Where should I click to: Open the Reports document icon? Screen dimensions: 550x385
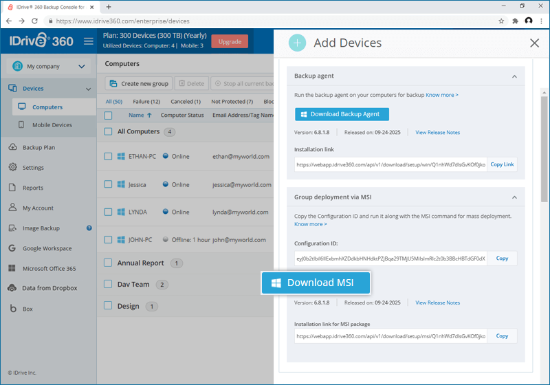[x=12, y=187]
